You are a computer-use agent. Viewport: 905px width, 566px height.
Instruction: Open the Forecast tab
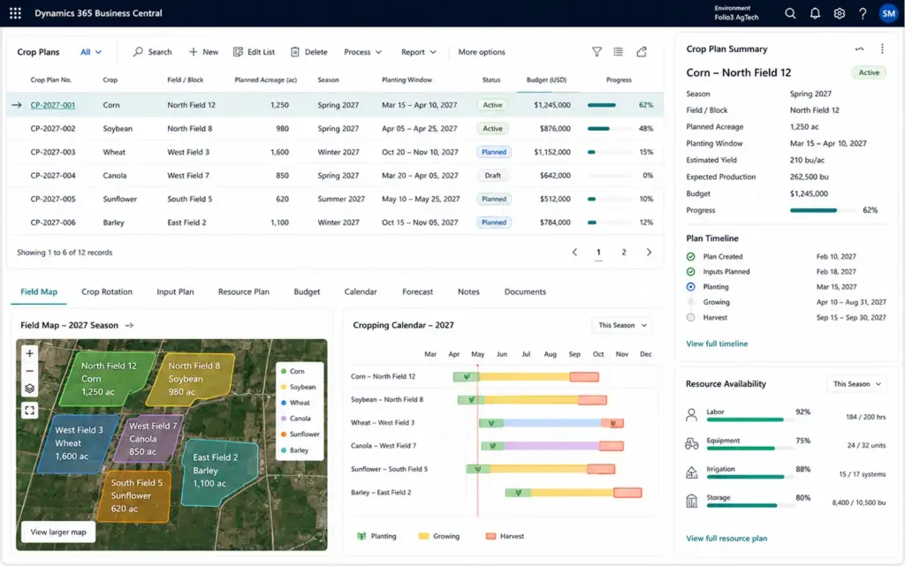(x=417, y=291)
